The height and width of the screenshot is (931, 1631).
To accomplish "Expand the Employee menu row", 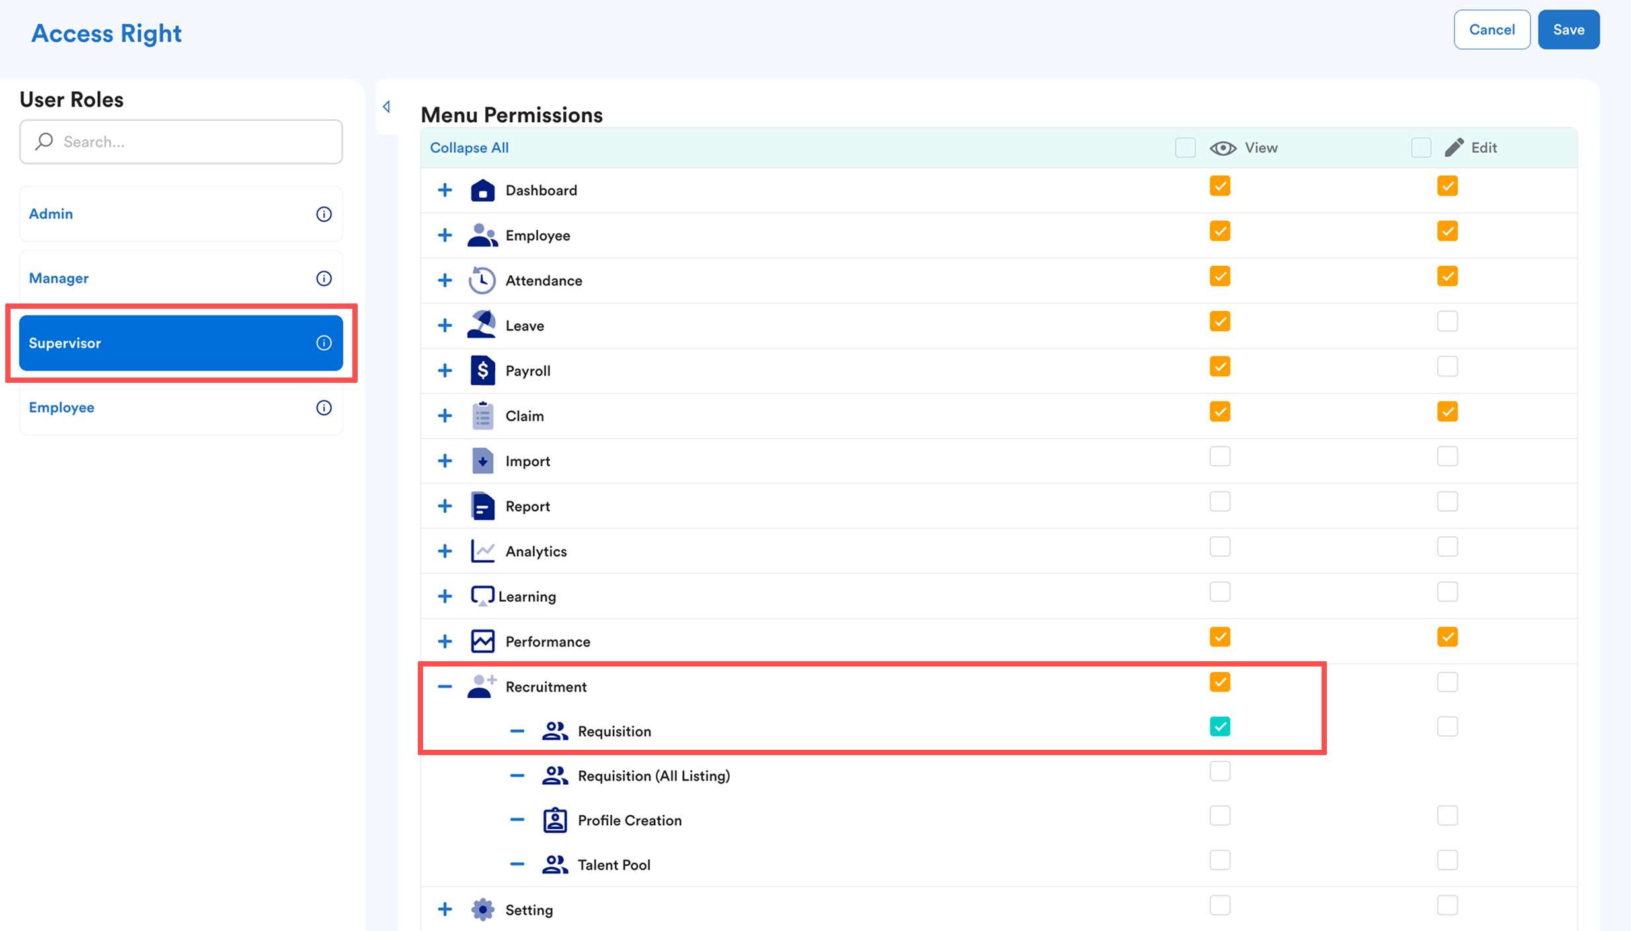I will coord(445,235).
